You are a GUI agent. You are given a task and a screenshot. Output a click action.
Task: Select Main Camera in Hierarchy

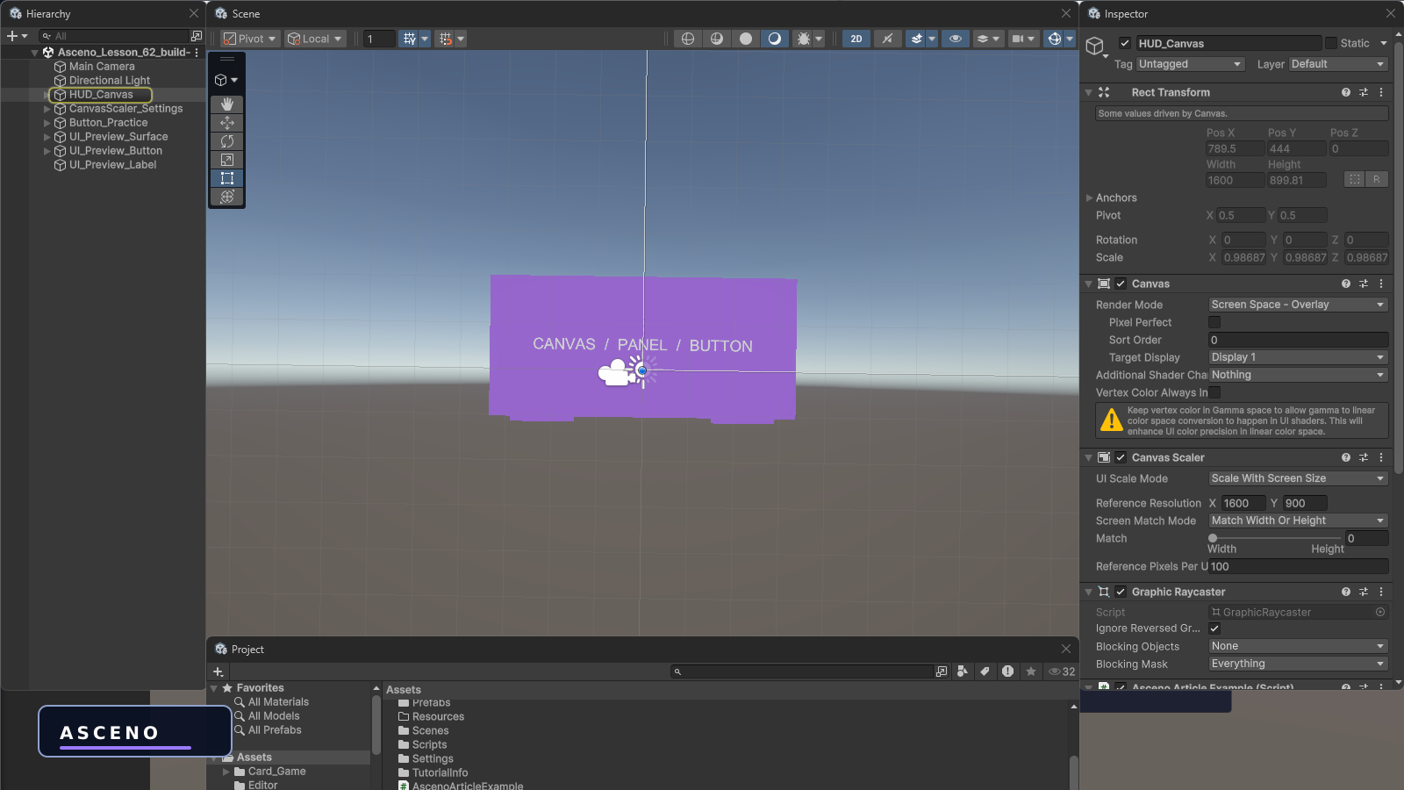[102, 67]
